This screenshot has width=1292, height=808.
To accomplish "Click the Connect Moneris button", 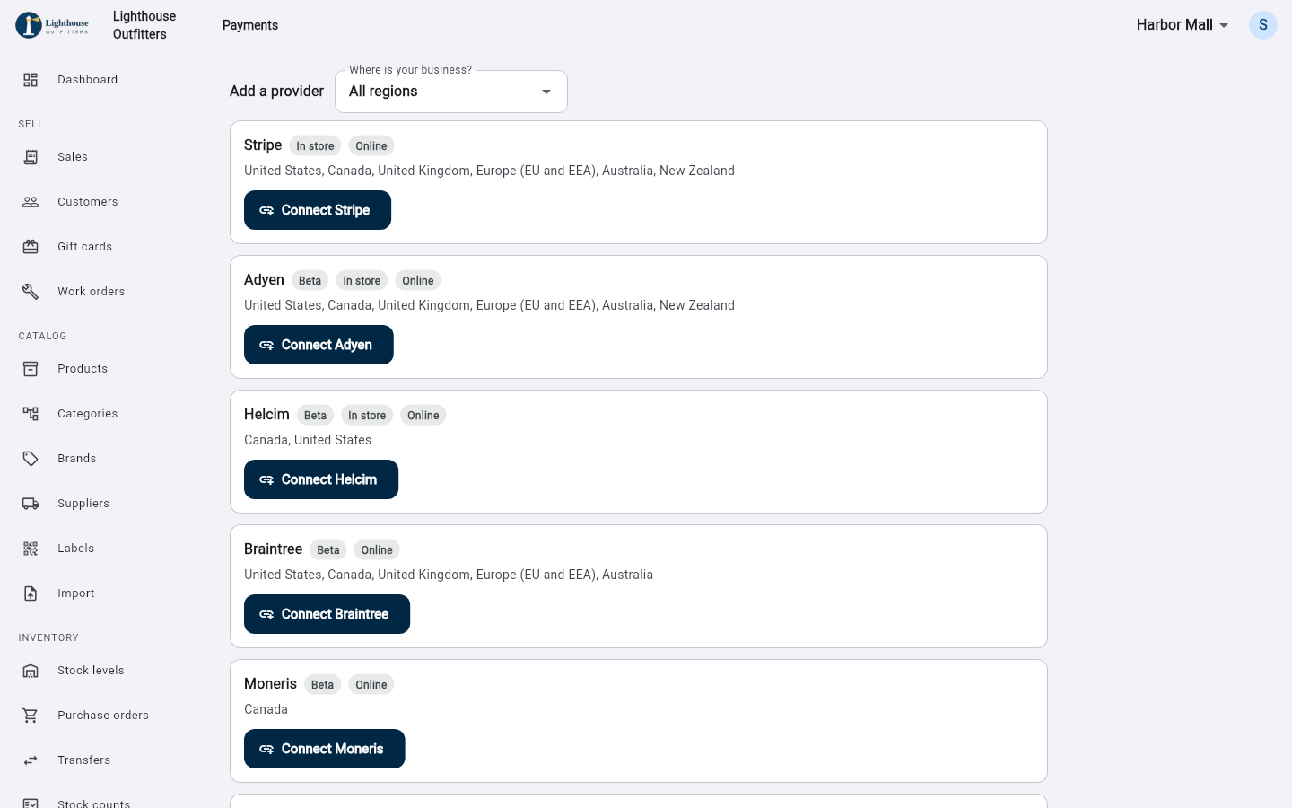I will tap(325, 749).
